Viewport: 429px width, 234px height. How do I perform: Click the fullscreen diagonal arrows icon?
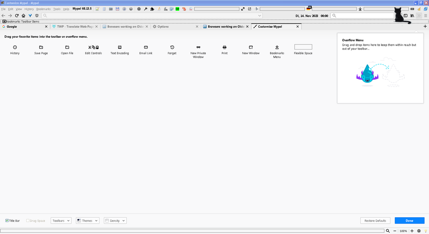pyautogui.click(x=243, y=9)
